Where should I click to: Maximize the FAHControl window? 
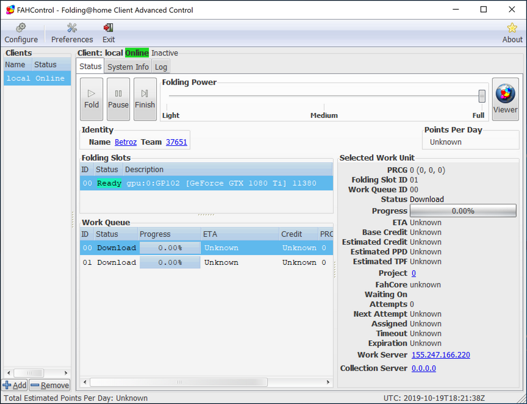(x=483, y=9)
